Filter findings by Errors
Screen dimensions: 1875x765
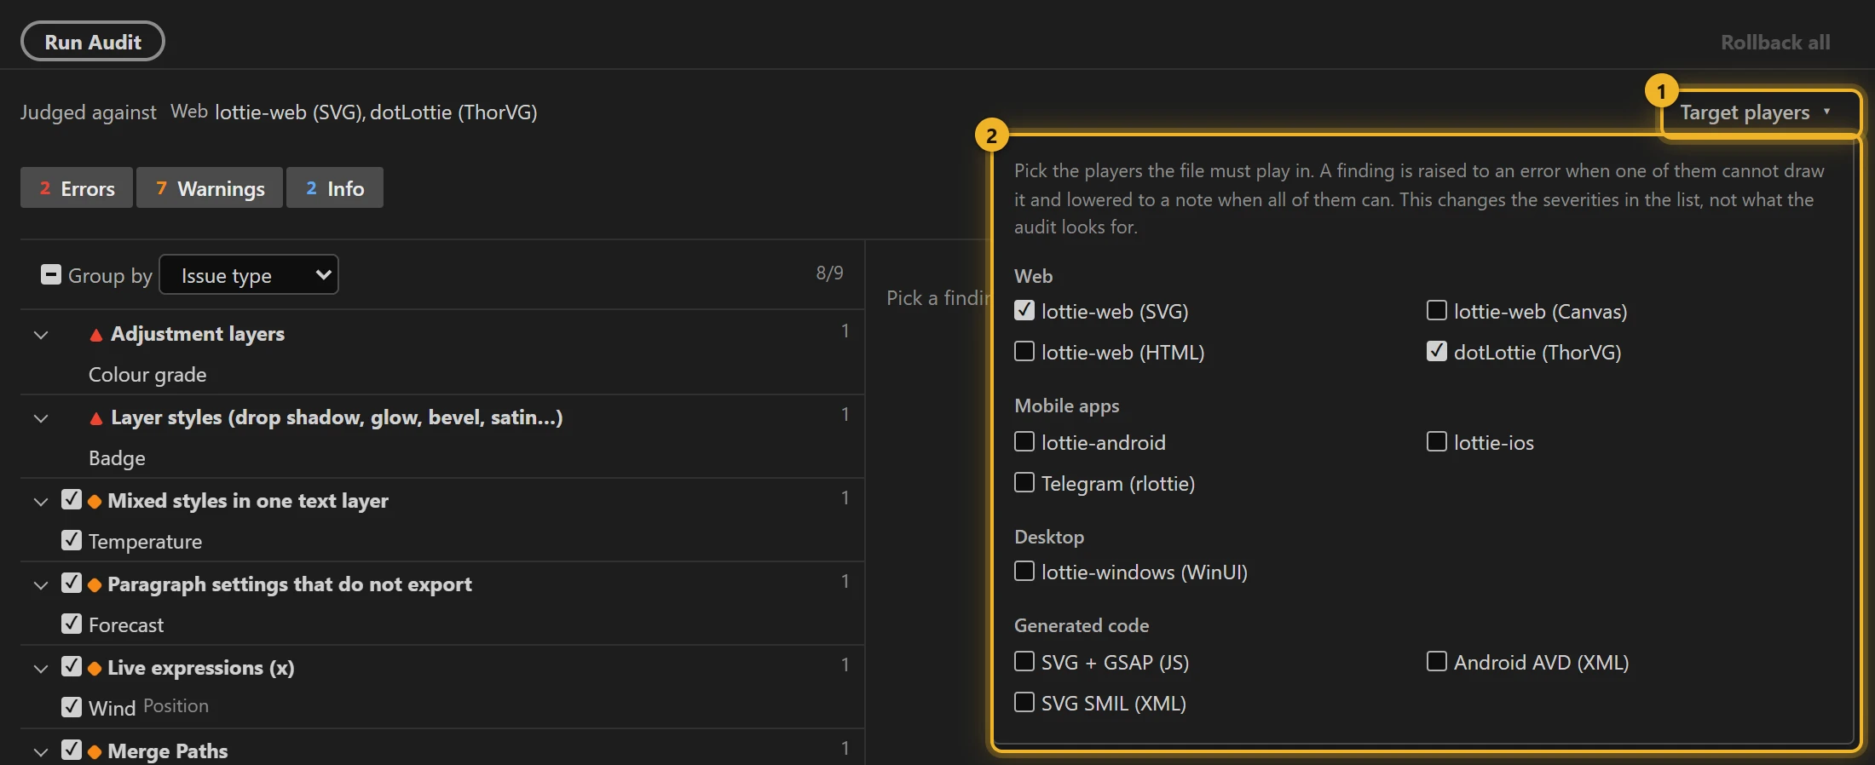click(77, 188)
